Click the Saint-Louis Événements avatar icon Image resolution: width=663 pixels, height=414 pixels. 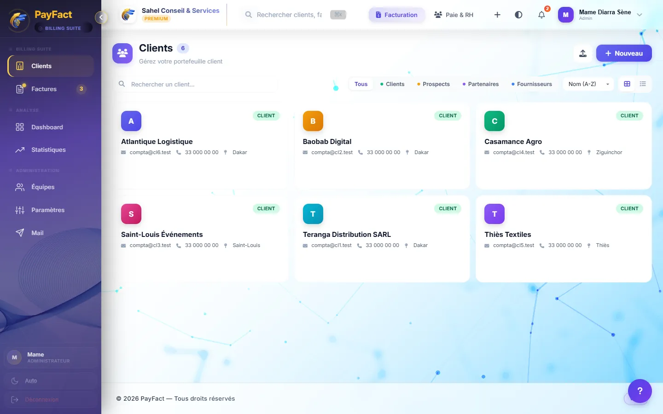(x=131, y=214)
